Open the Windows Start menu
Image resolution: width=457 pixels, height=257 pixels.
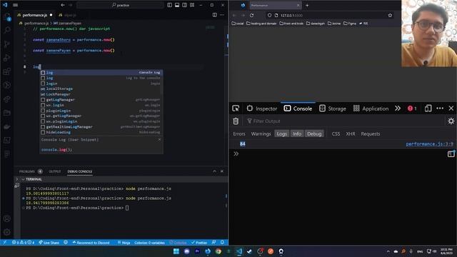point(176,251)
